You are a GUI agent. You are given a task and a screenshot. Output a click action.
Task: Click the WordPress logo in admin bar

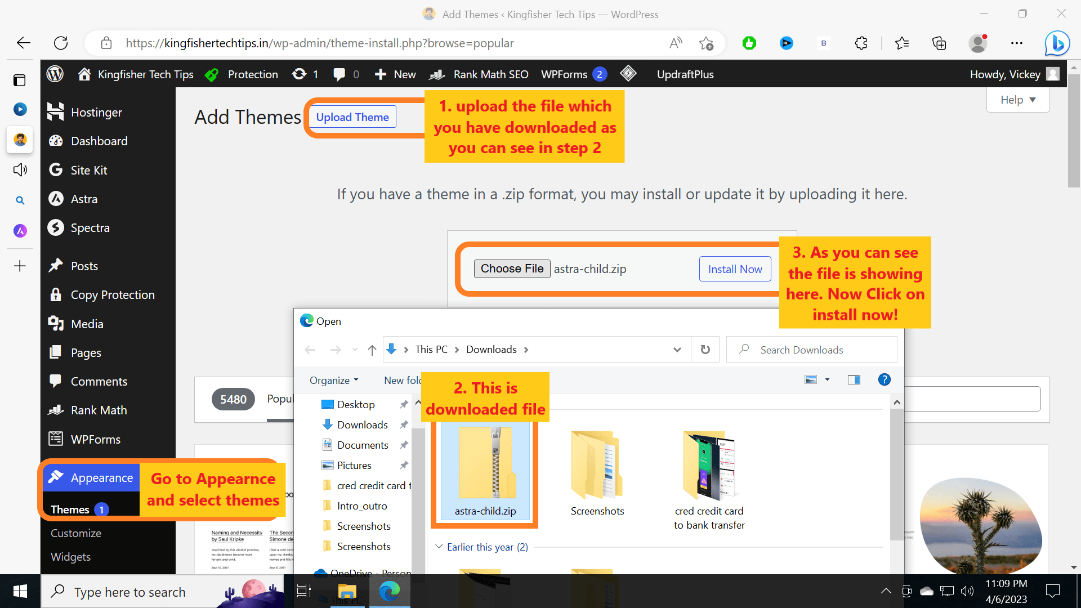point(55,74)
